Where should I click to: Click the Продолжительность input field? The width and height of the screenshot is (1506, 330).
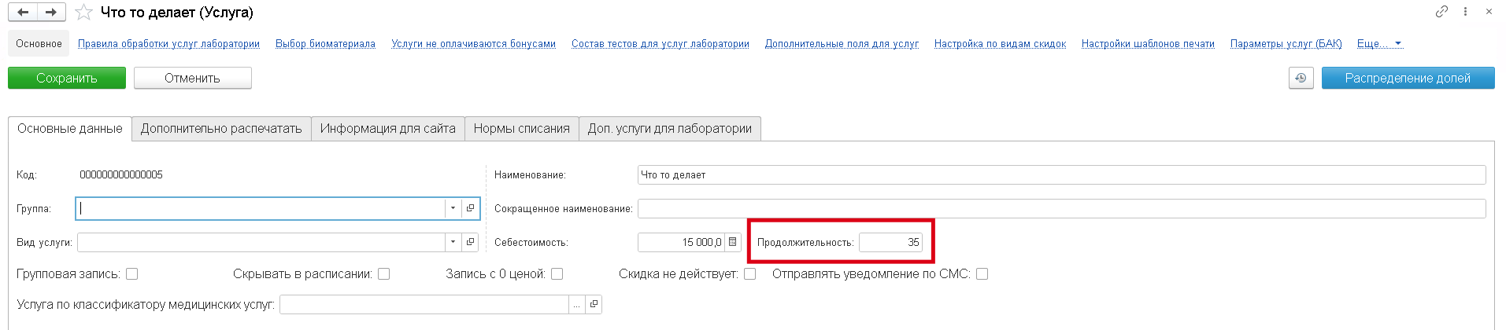click(x=890, y=242)
